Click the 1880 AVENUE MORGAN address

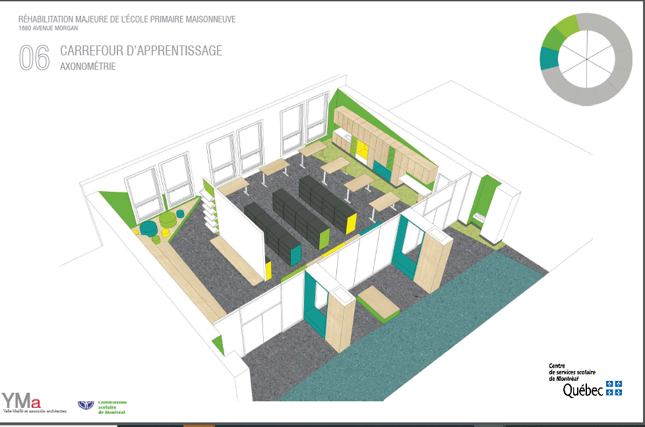point(49,28)
